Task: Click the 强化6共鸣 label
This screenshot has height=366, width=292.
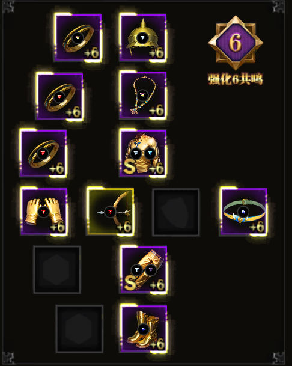Action: [236, 79]
